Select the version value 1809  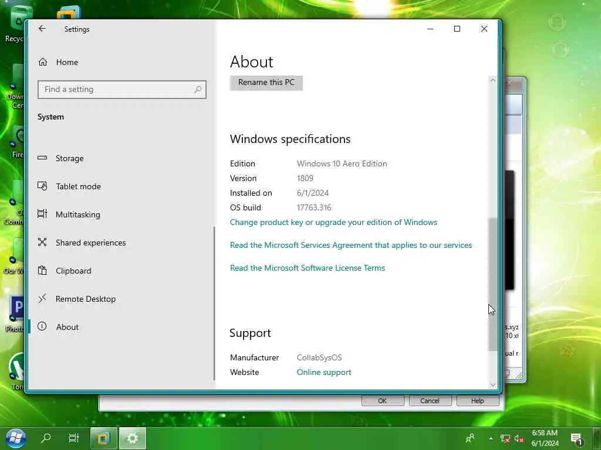(x=305, y=178)
